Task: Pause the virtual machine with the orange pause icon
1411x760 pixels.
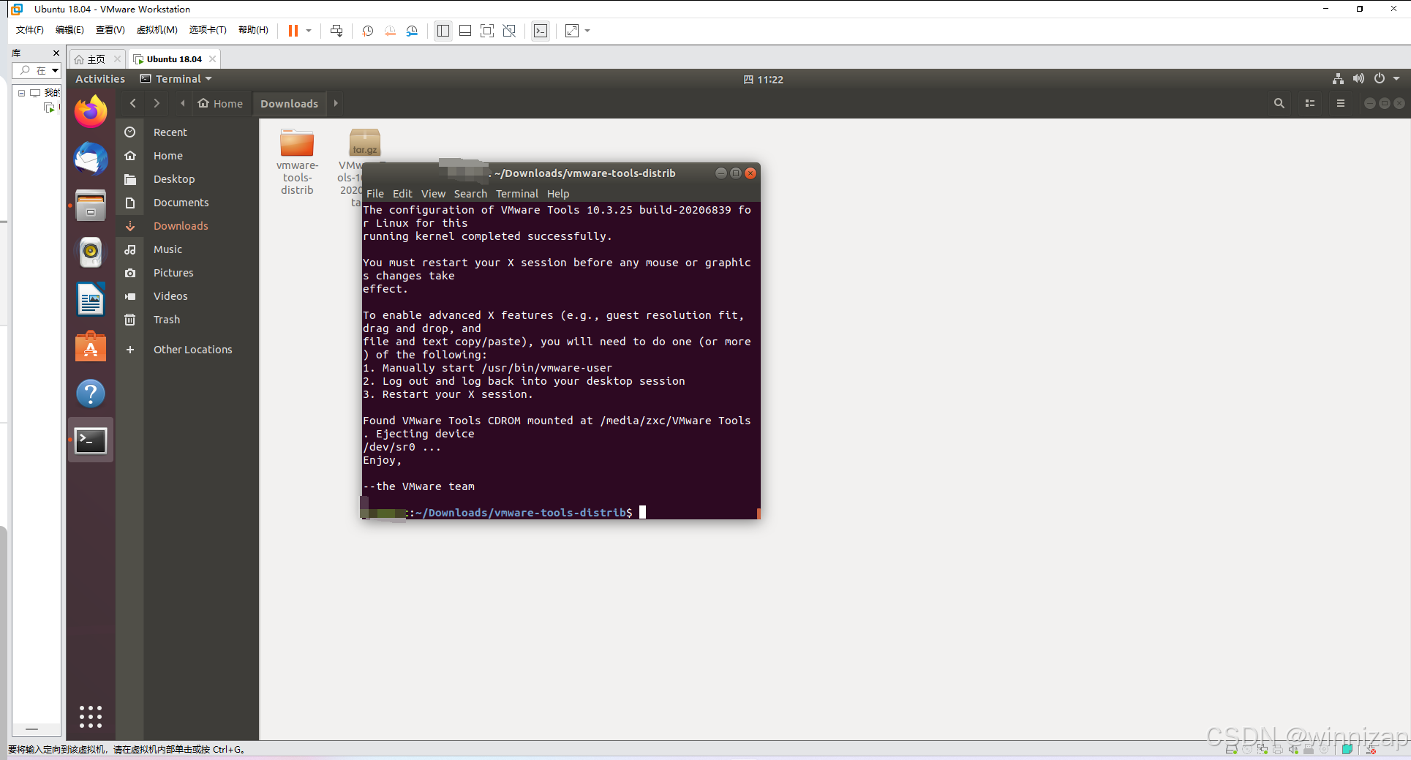Action: tap(293, 31)
